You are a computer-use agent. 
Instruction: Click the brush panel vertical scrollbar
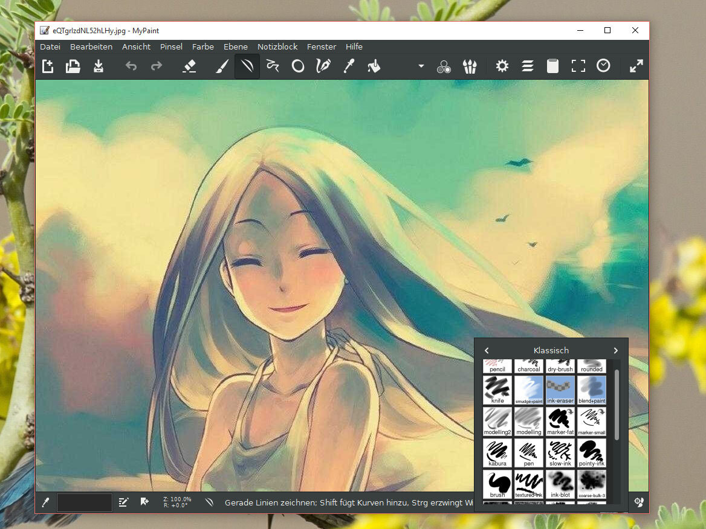[617, 405]
